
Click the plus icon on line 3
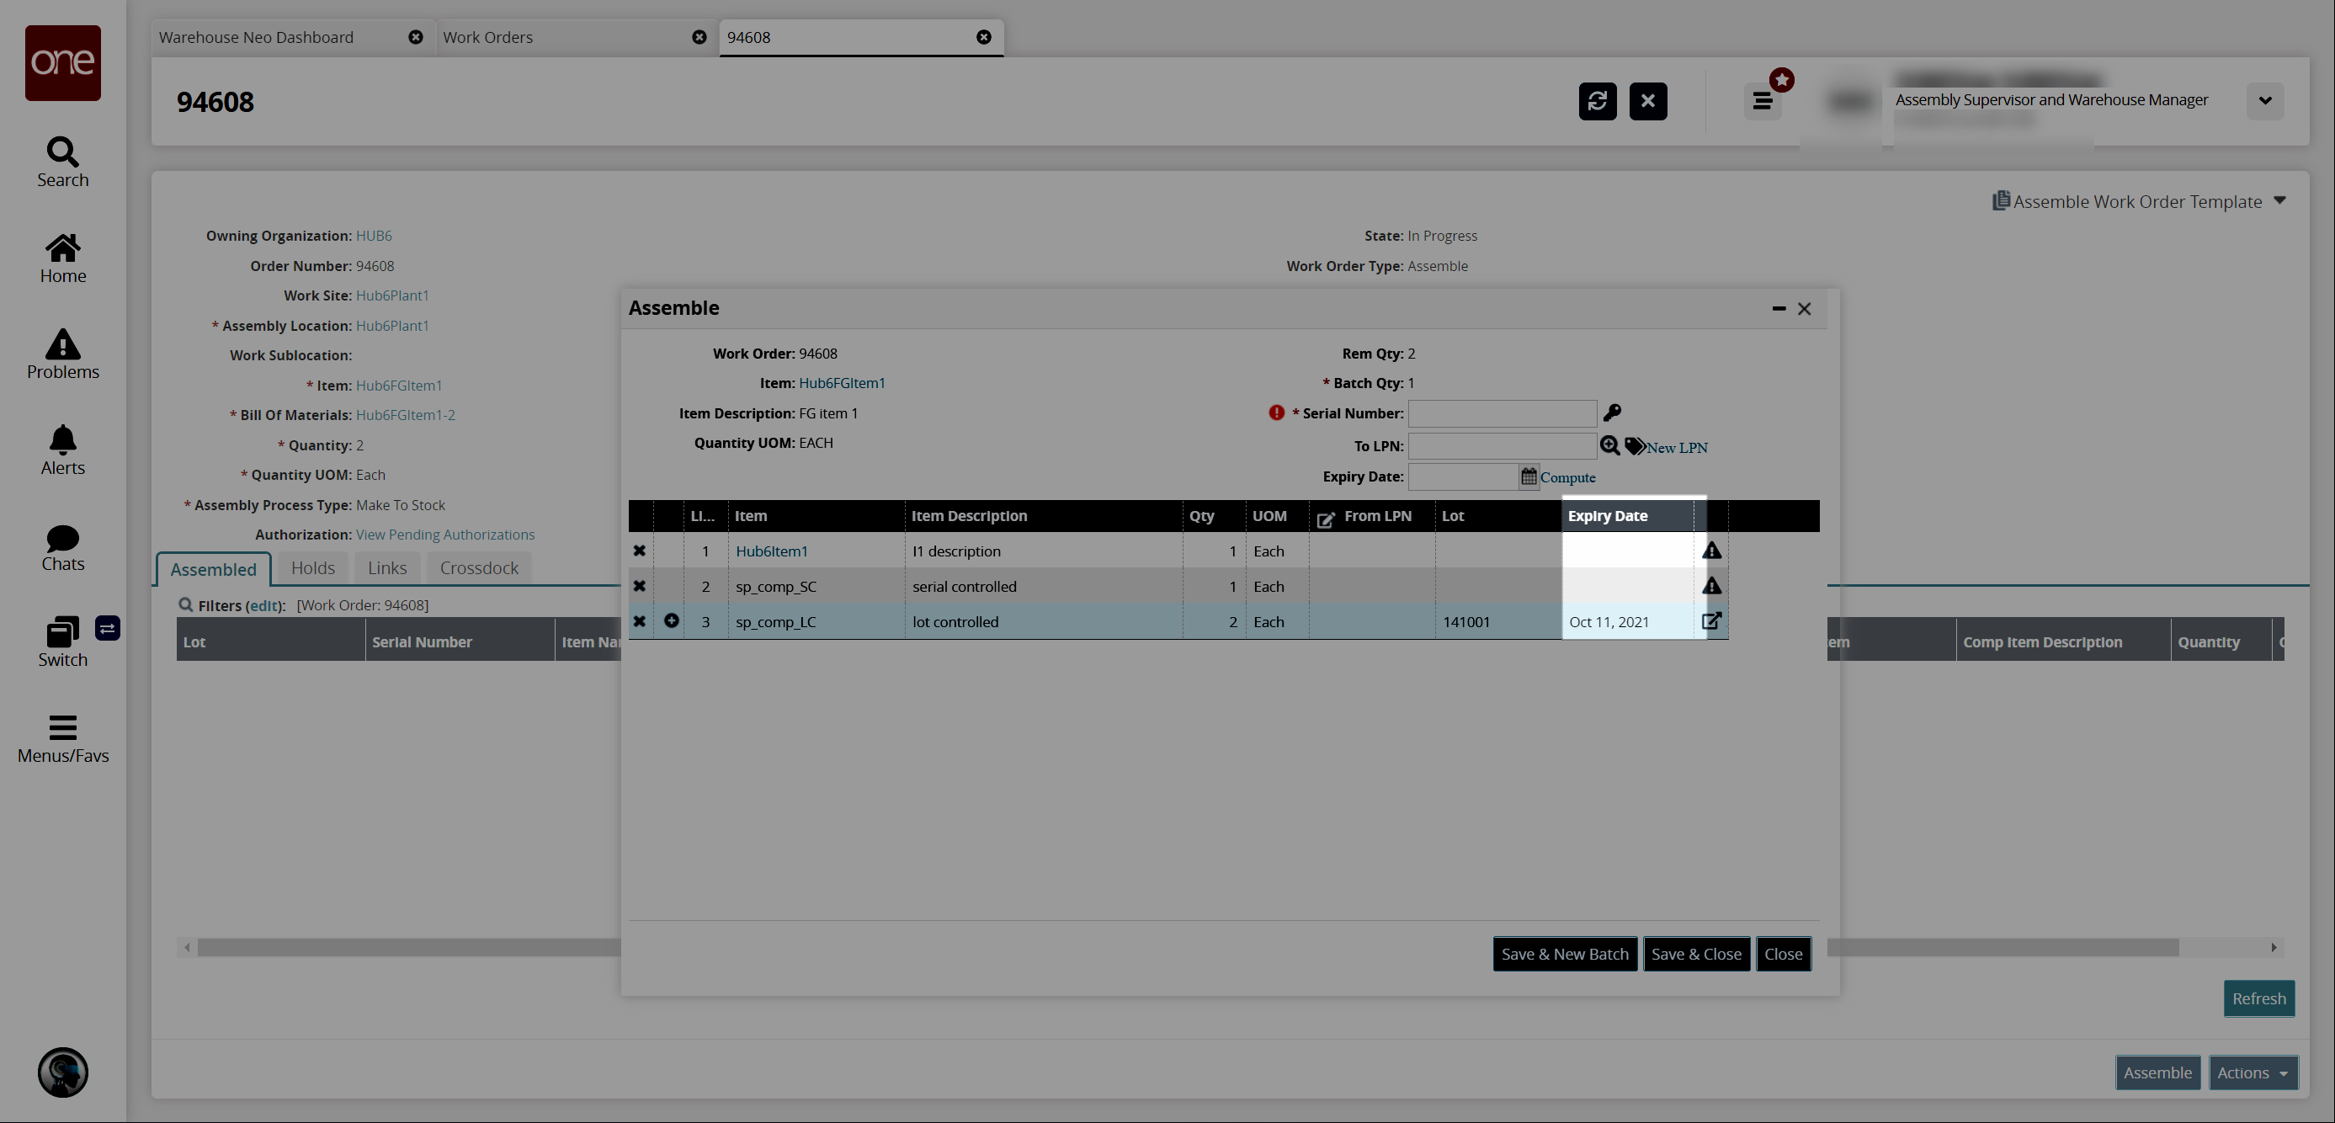671,622
